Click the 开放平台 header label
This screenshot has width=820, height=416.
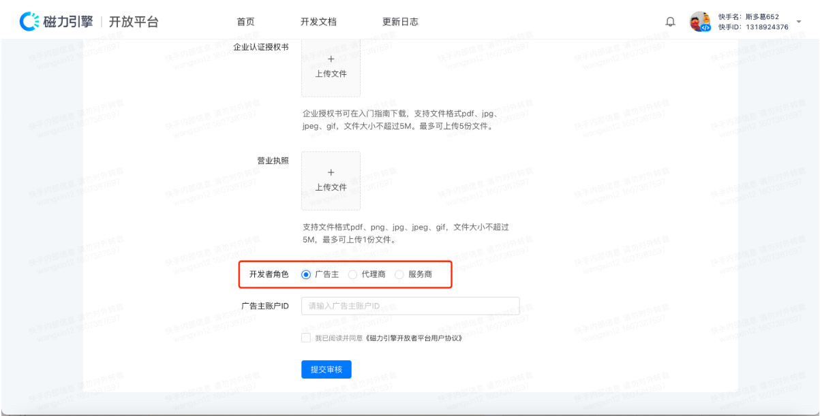[134, 21]
